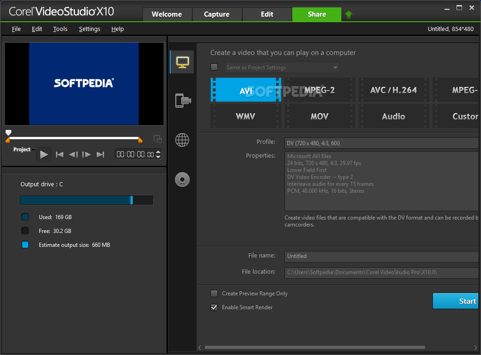
Task: Click the Softpedia preview video
Action: click(84, 84)
